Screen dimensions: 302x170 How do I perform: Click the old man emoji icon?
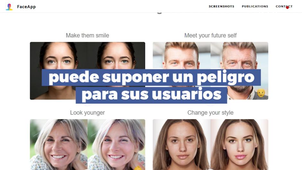point(261,93)
